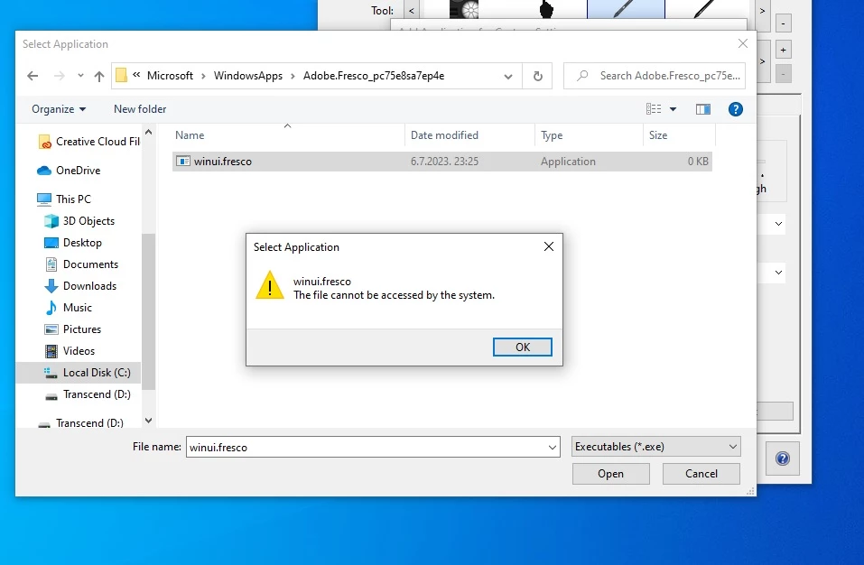Sort by the Type column
864x565 pixels.
(552, 135)
